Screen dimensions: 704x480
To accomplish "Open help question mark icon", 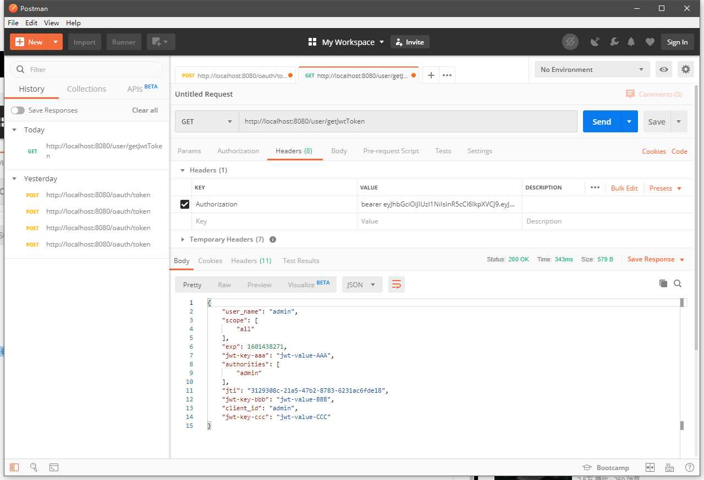I will (689, 467).
